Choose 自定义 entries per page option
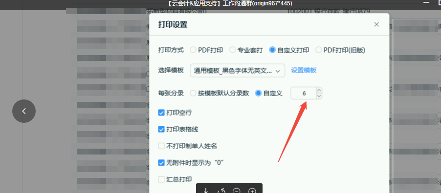This screenshot has height=193, width=441. click(x=258, y=94)
